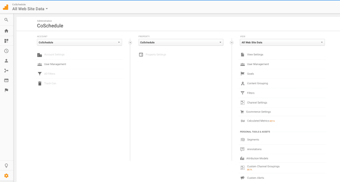Open search in the left sidebar
Image resolution: width=340 pixels, height=182 pixels.
pyautogui.click(x=6, y=20)
